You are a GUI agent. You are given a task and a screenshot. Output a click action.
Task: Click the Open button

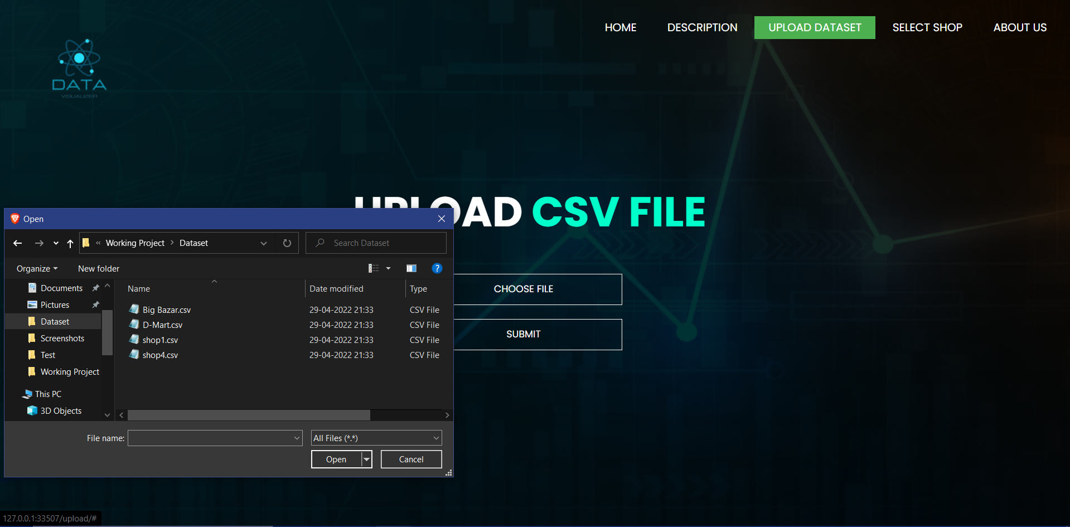point(336,460)
